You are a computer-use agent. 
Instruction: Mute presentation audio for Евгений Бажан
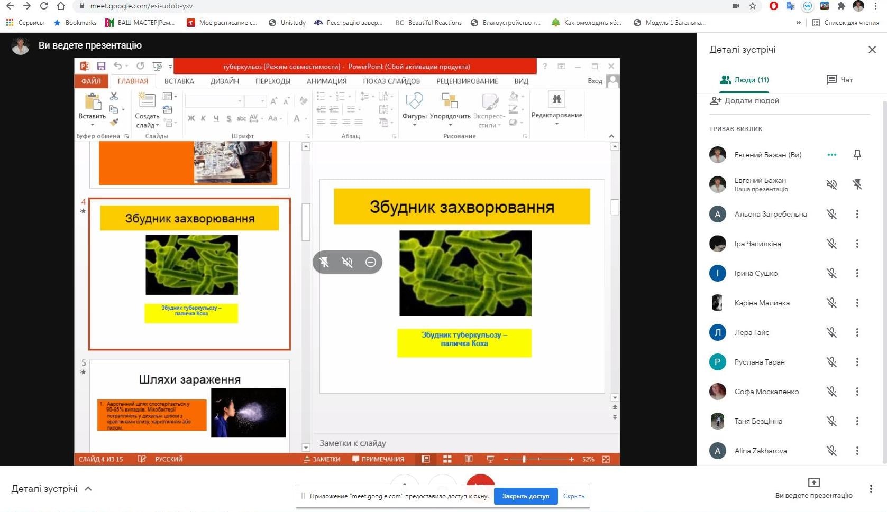pos(831,184)
